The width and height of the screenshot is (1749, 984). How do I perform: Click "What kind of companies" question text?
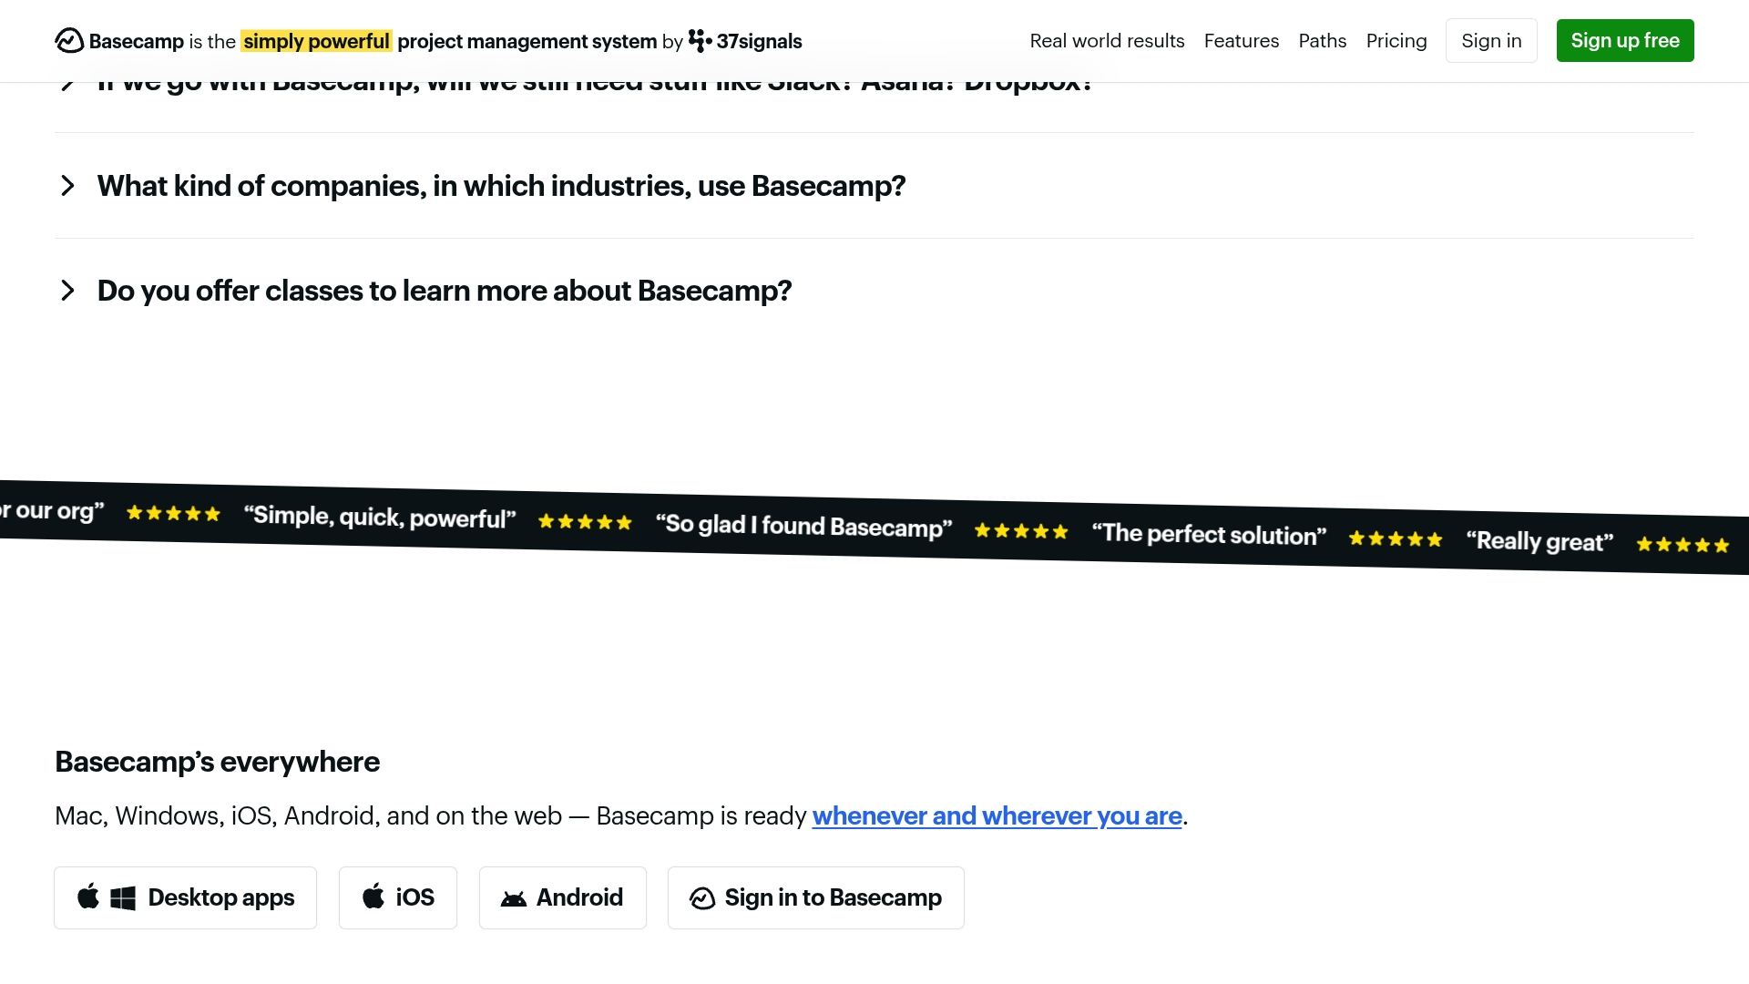click(x=501, y=186)
